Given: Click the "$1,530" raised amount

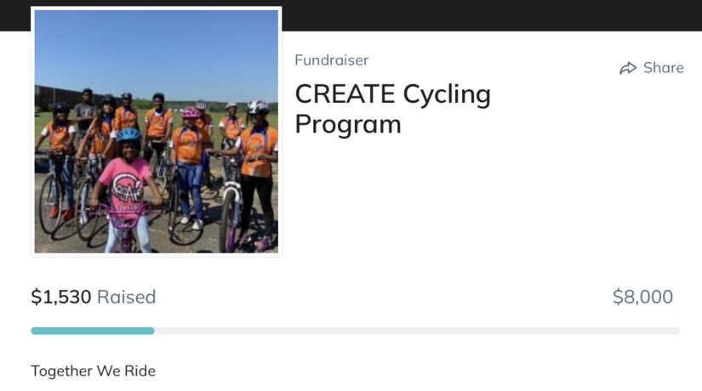Looking at the screenshot, I should coord(60,297).
